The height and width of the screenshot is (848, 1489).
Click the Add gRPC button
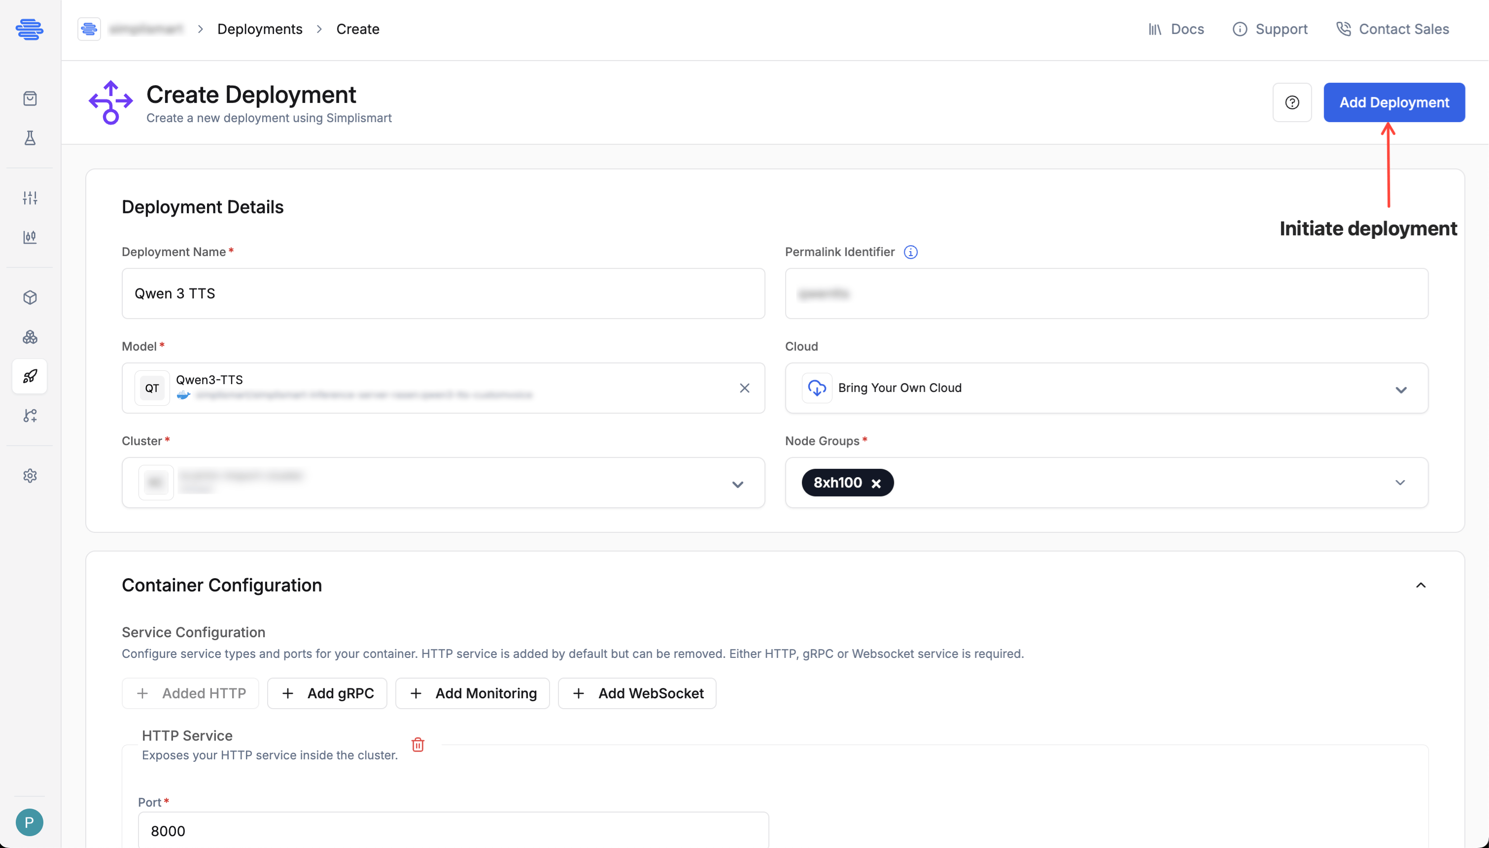[x=327, y=693]
